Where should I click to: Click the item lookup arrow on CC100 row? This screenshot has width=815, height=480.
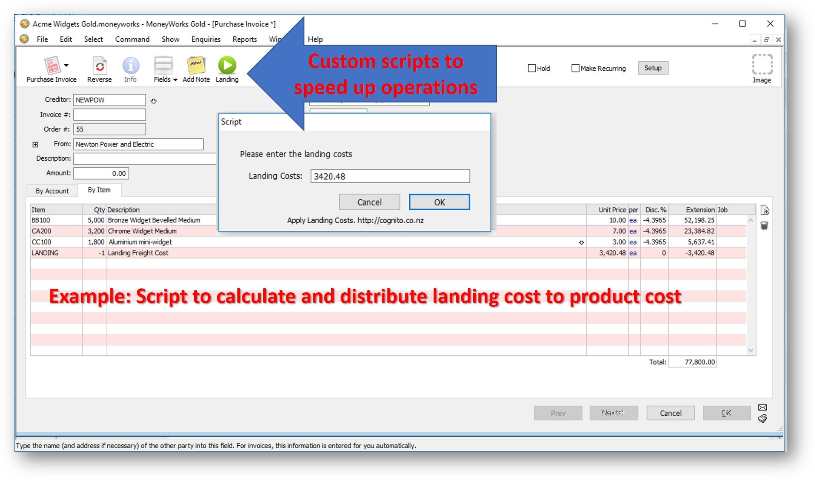click(581, 242)
